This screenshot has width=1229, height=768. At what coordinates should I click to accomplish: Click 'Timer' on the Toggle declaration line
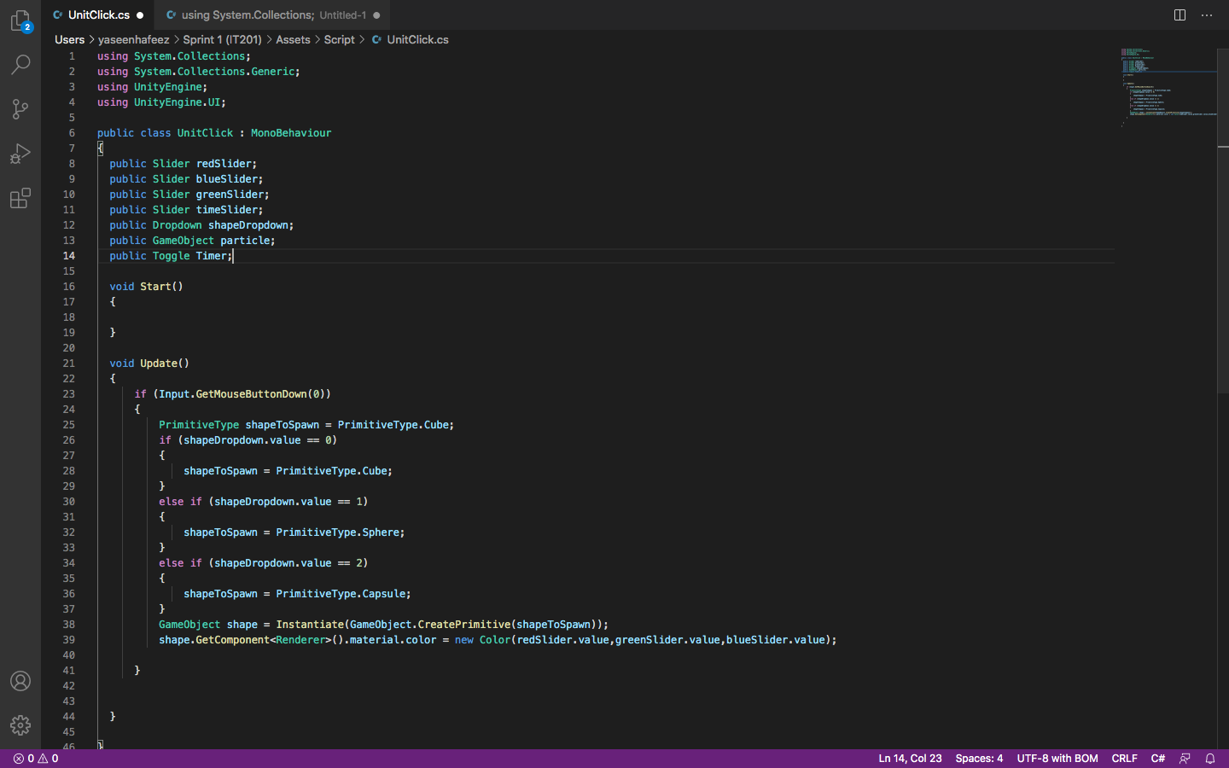(x=211, y=256)
